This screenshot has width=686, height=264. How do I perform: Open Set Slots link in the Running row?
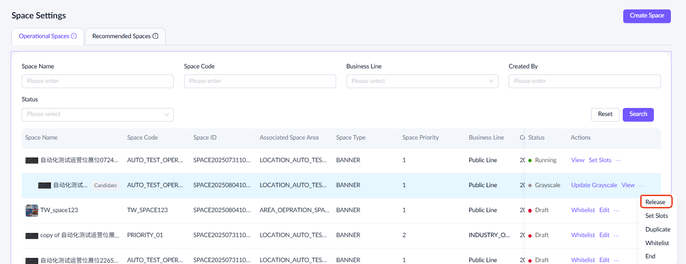(x=600, y=160)
